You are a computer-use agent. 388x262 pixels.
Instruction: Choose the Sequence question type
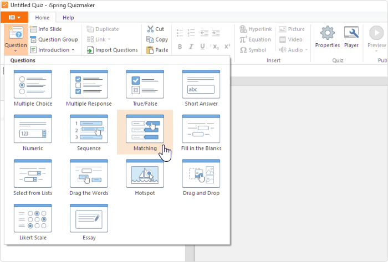(x=89, y=133)
